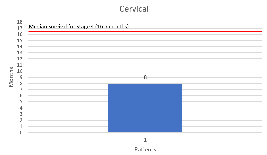The image size is (267, 155).
Task: Click the '12' tick label on vertical axis
Action: 20,59
